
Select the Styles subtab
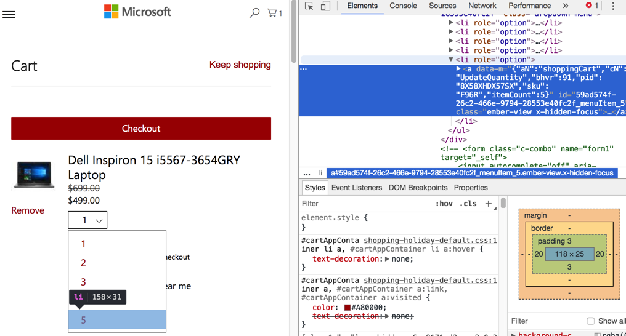click(x=315, y=188)
